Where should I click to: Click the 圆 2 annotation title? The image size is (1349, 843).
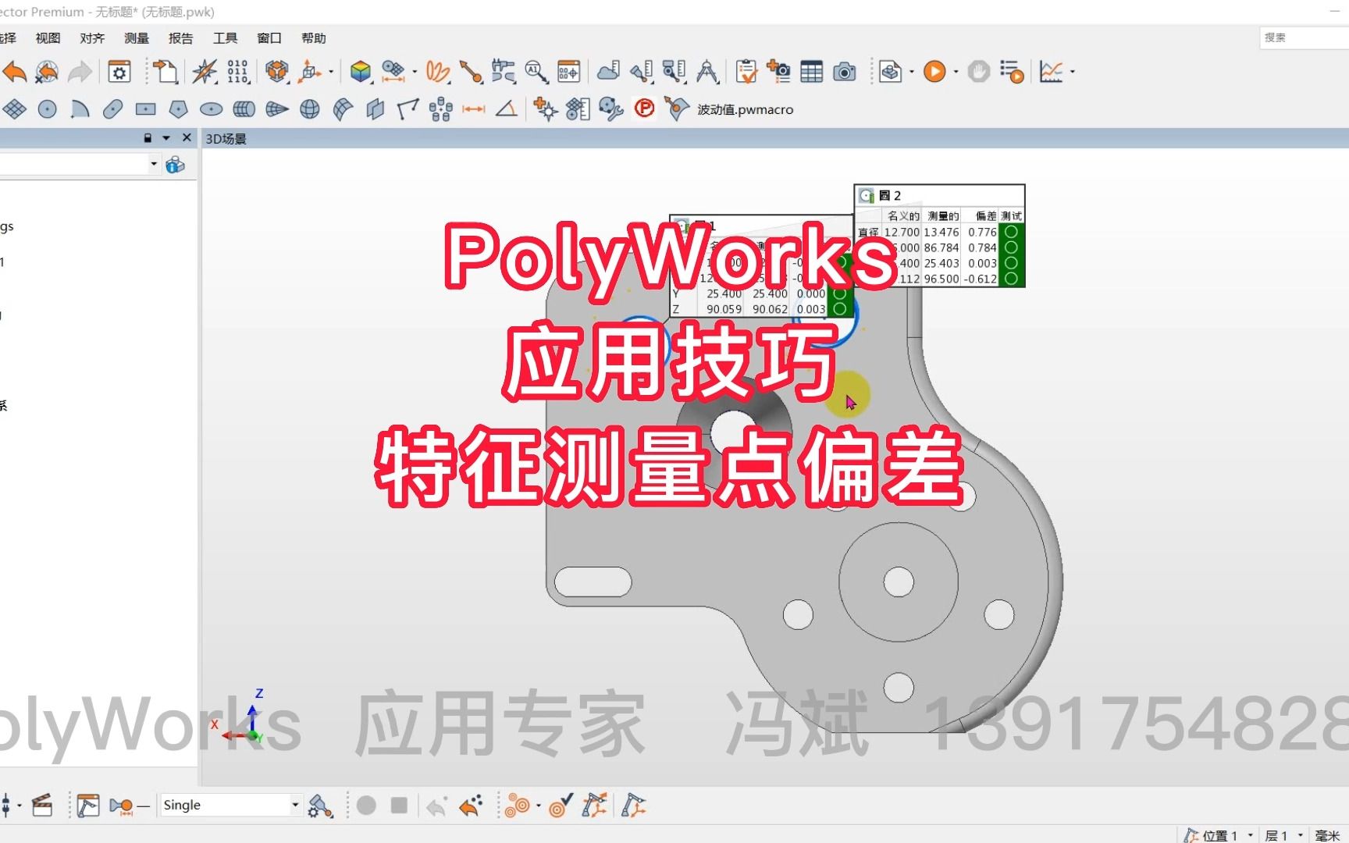pos(890,195)
